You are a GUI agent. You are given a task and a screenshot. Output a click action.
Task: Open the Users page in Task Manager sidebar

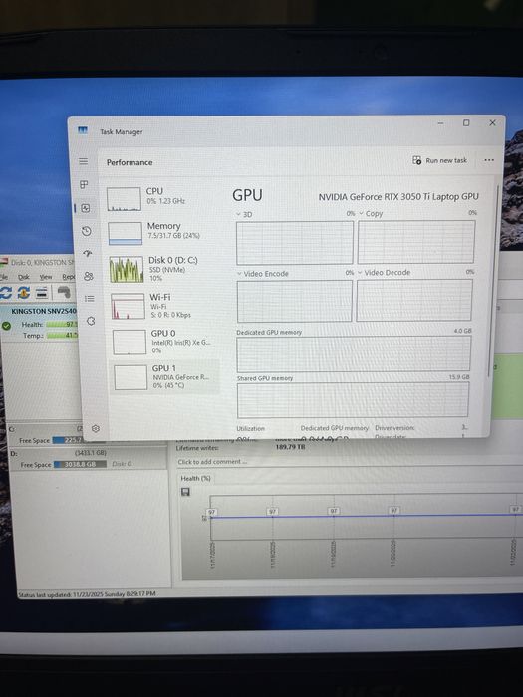(89, 276)
